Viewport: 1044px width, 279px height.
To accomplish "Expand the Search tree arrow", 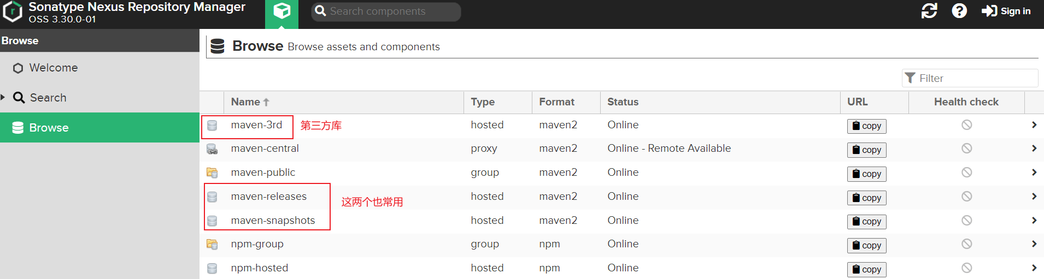I will point(3,97).
